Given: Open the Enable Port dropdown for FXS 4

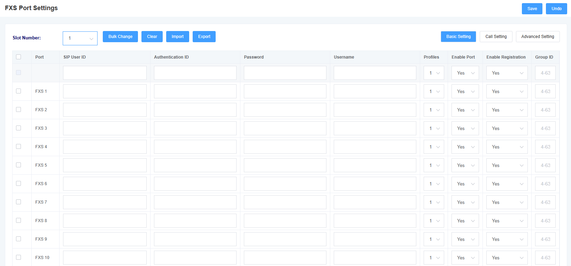Looking at the screenshot, I should coord(465,147).
